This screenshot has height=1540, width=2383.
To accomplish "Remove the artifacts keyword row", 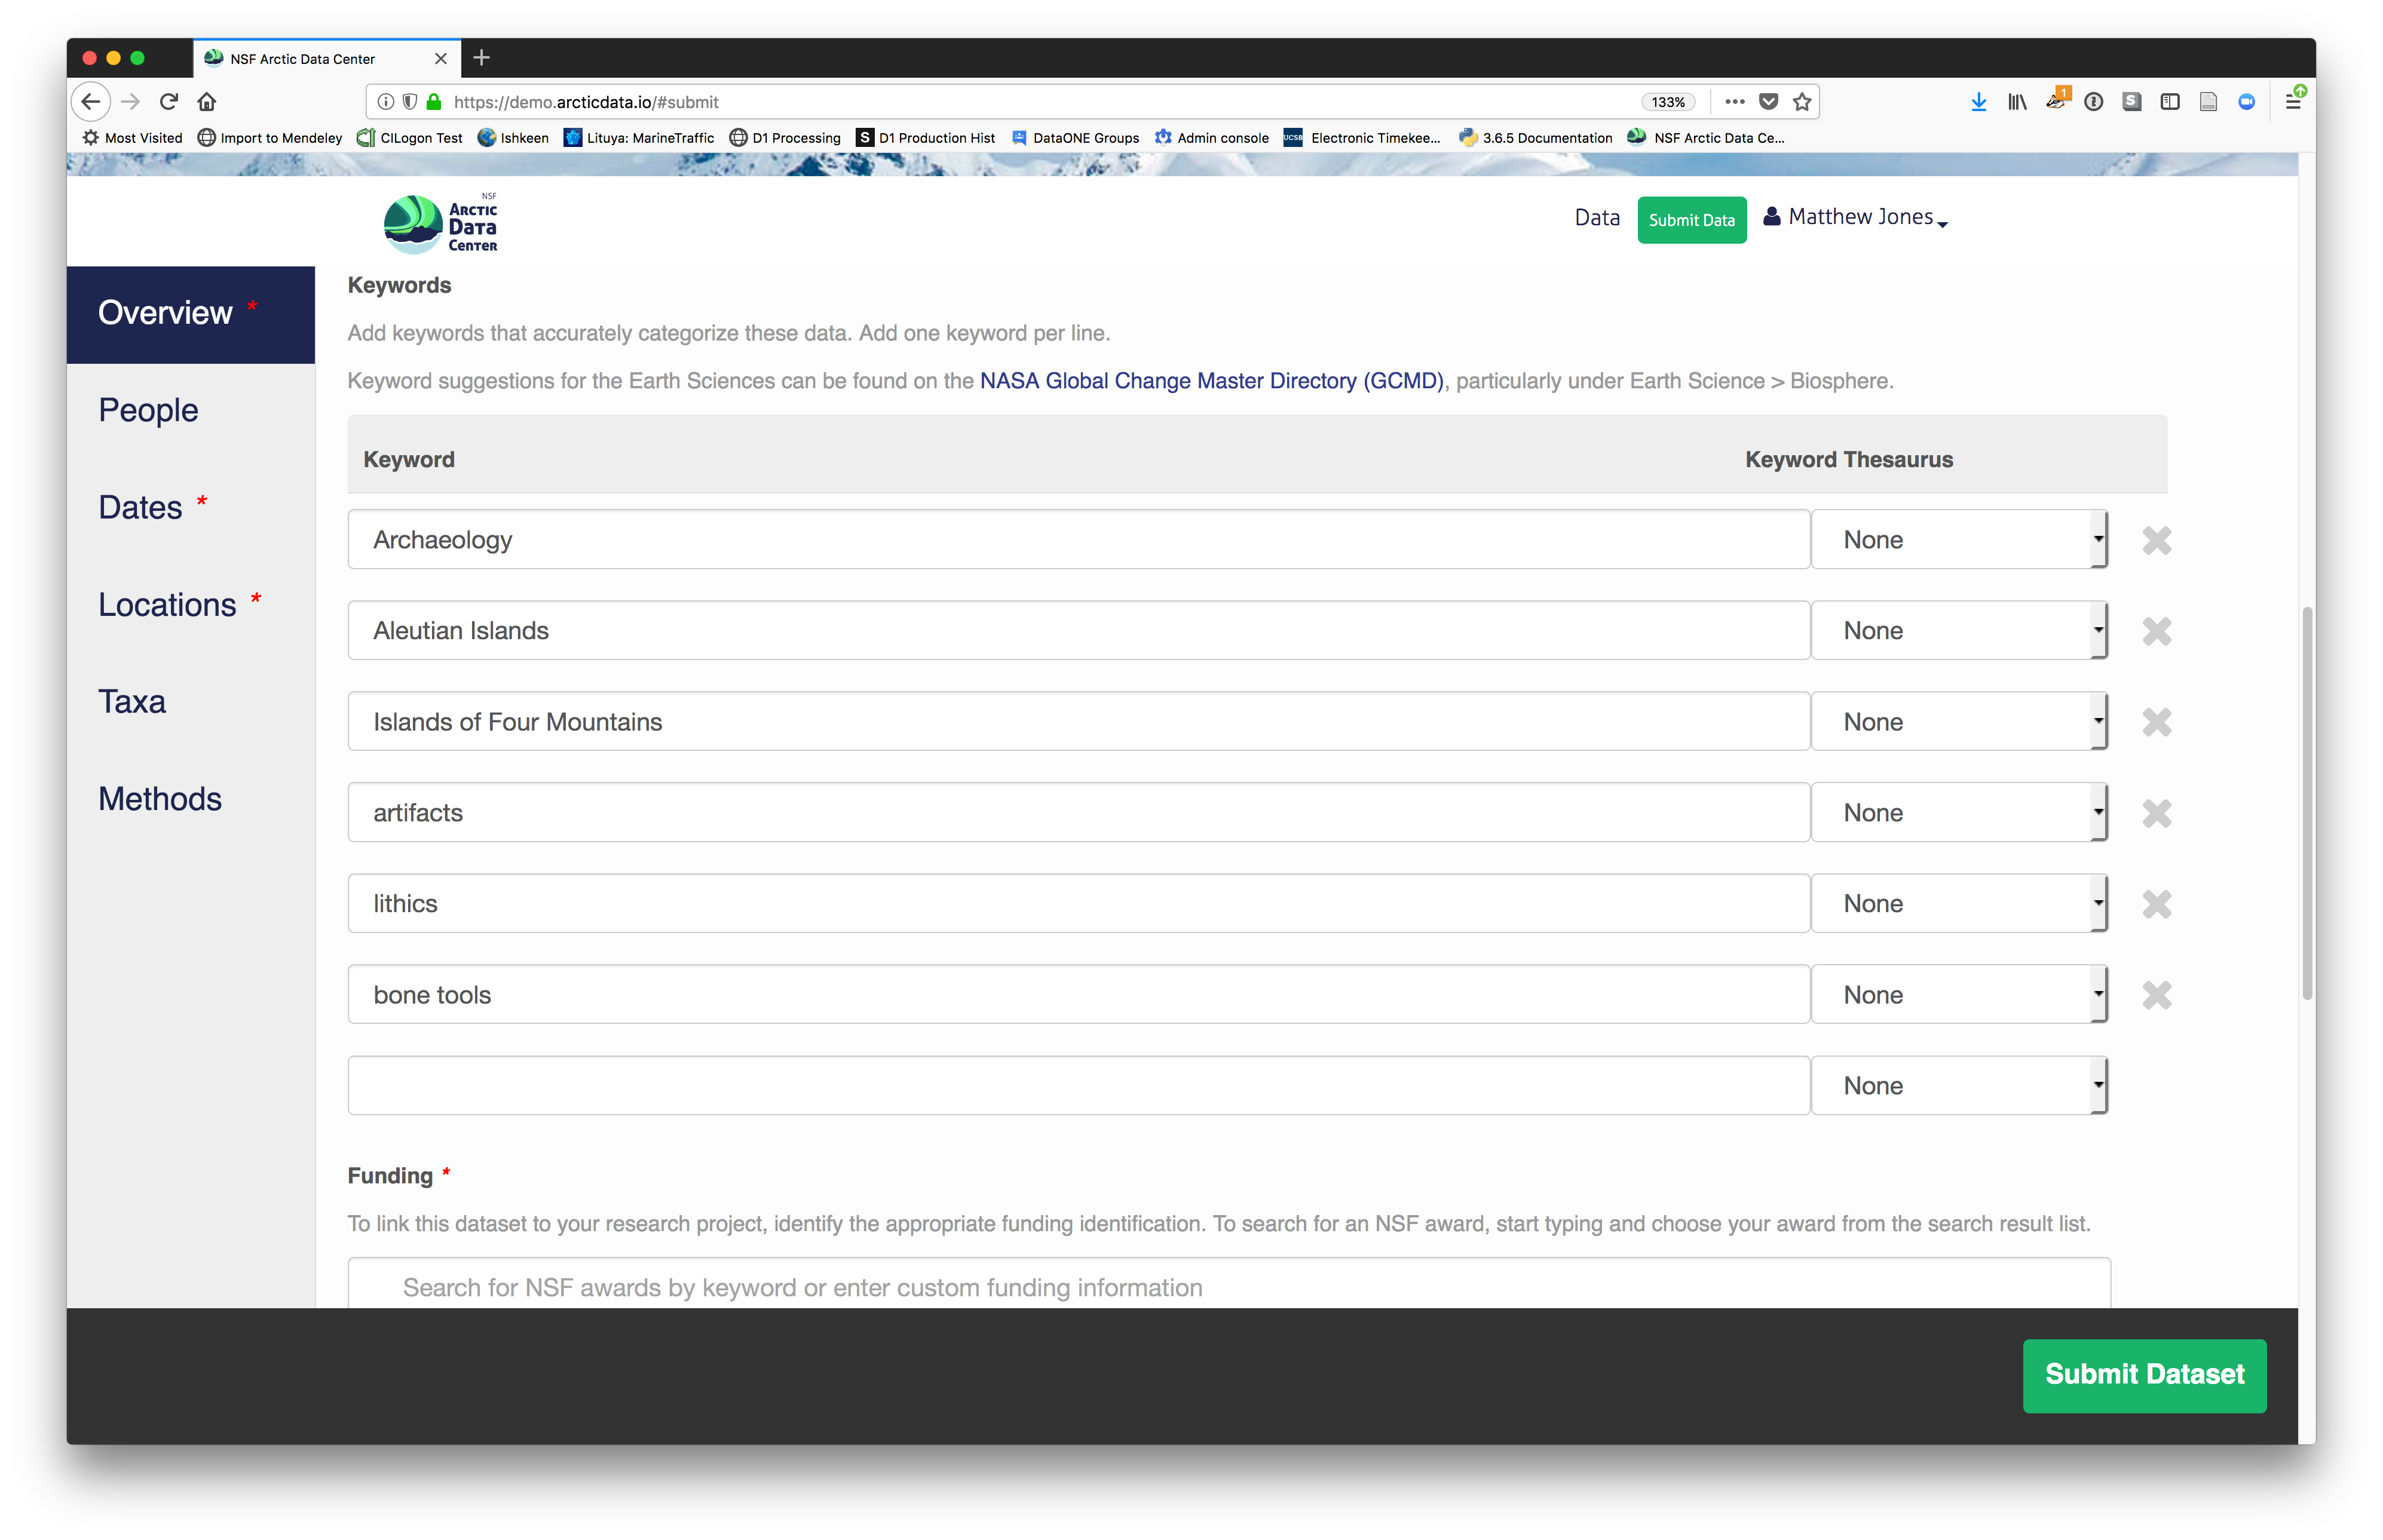I will click(x=2156, y=813).
